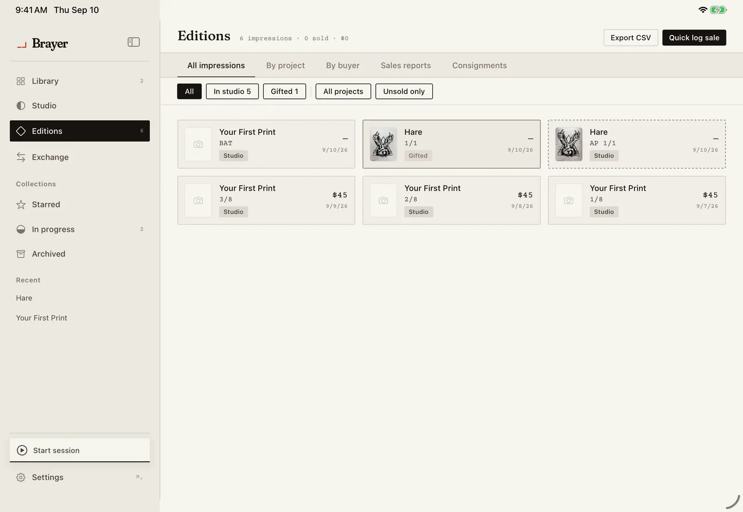
Task: Click the Exchange arrows icon
Action: coord(20,157)
